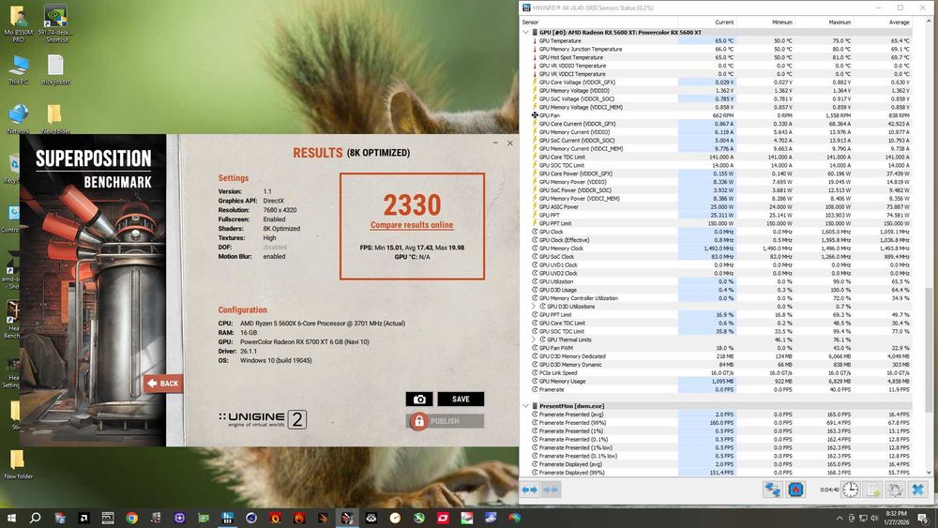The image size is (938, 528).
Task: Click the locked PUBLISH button
Action: (445, 421)
